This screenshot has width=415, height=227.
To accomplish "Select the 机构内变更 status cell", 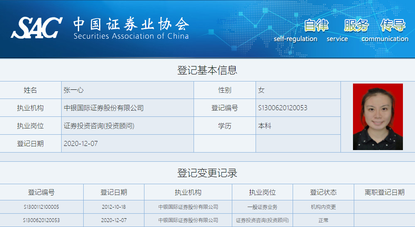I will pyautogui.click(x=323, y=207).
